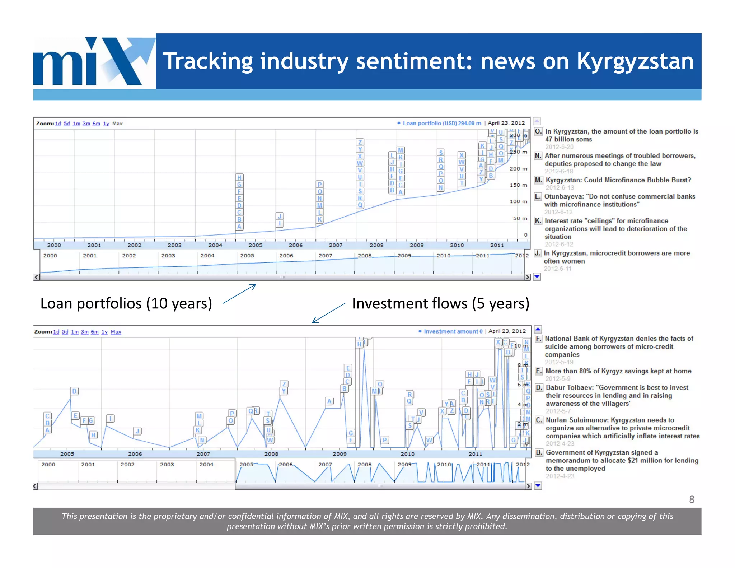Viewport: 735px width, 568px height.
Task: Select flag P atop 2007 stack in loan chart
Action: [x=319, y=184]
